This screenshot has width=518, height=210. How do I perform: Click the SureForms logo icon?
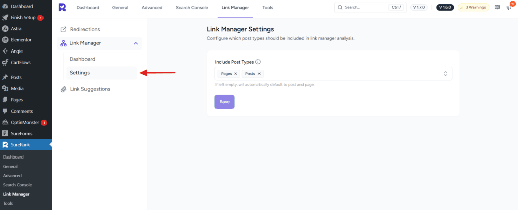pos(5,133)
